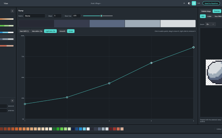Pick the bright red swatch in palette strip
222x138 pixels.
tap(114, 129)
